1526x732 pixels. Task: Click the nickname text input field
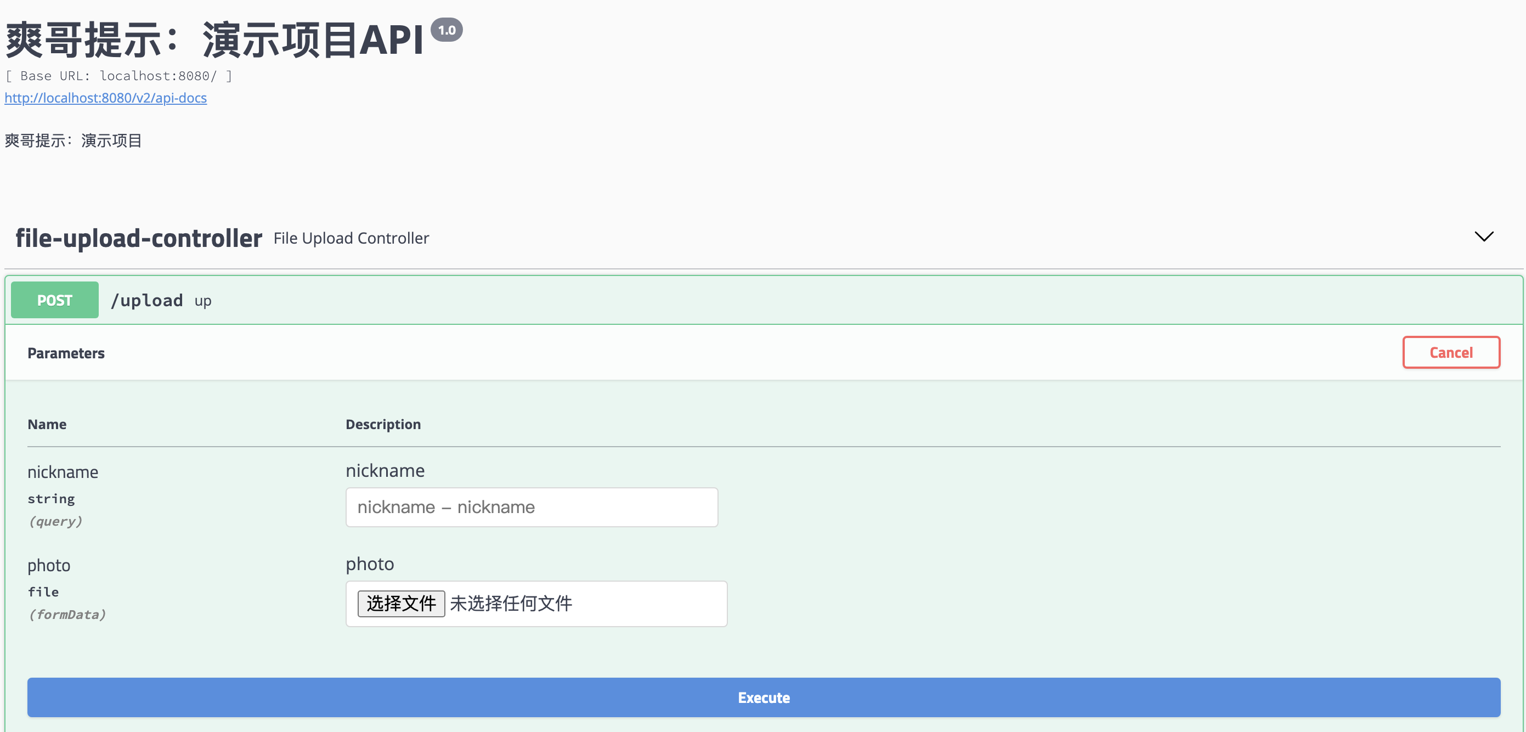(x=532, y=508)
